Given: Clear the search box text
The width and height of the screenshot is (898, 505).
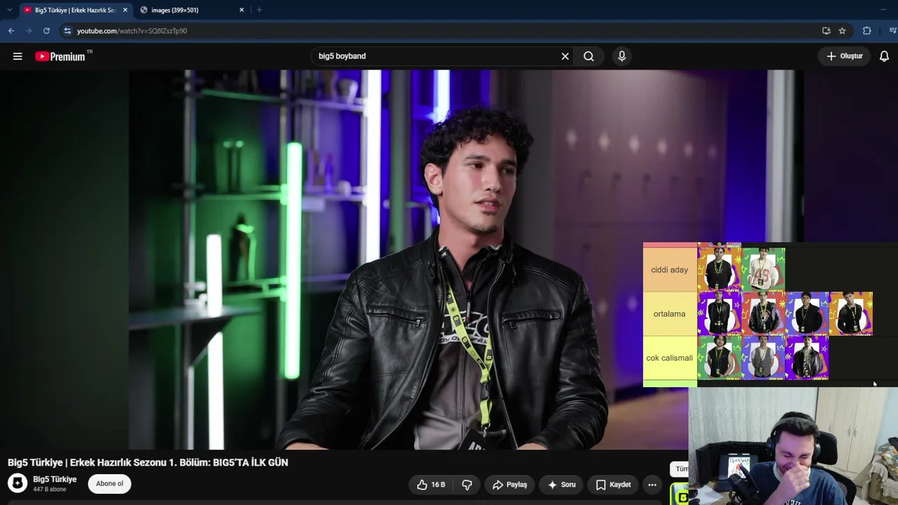Looking at the screenshot, I should point(565,56).
